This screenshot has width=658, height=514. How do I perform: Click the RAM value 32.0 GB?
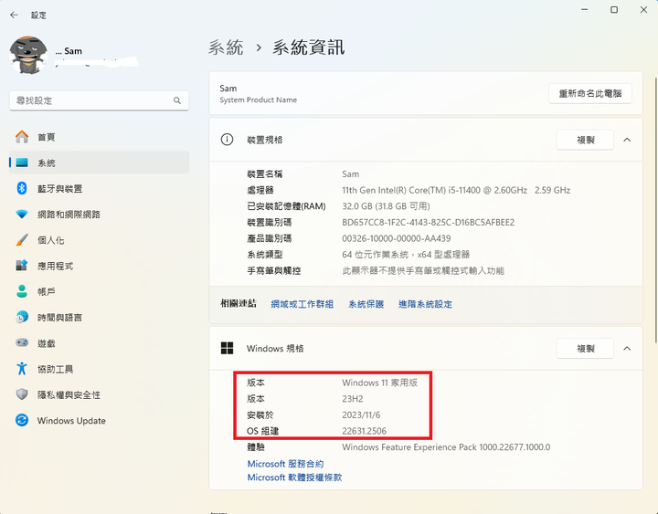tap(386, 206)
